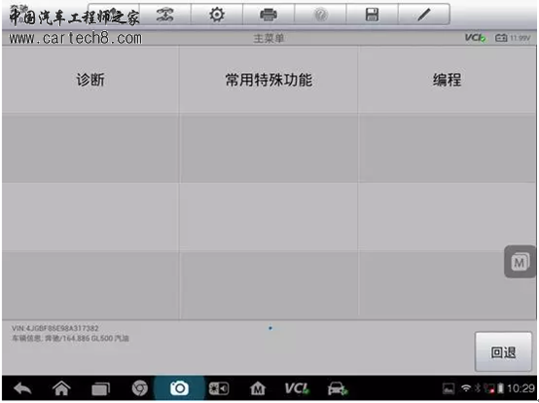539x403 pixels.
Task: Launch Chrome browser from bottom bar
Action: [140, 389]
